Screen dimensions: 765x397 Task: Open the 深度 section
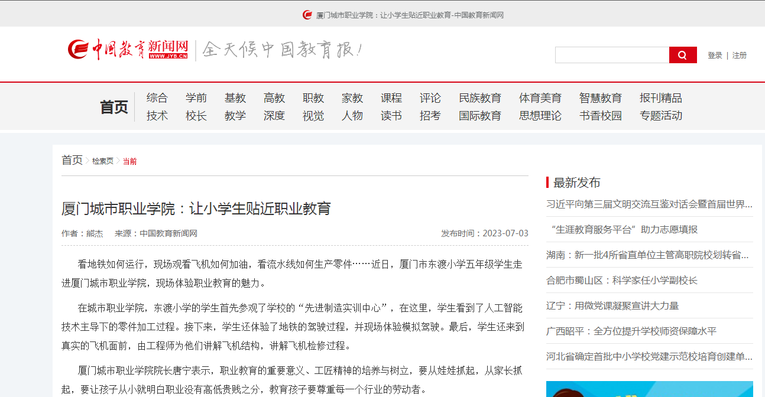tap(274, 116)
